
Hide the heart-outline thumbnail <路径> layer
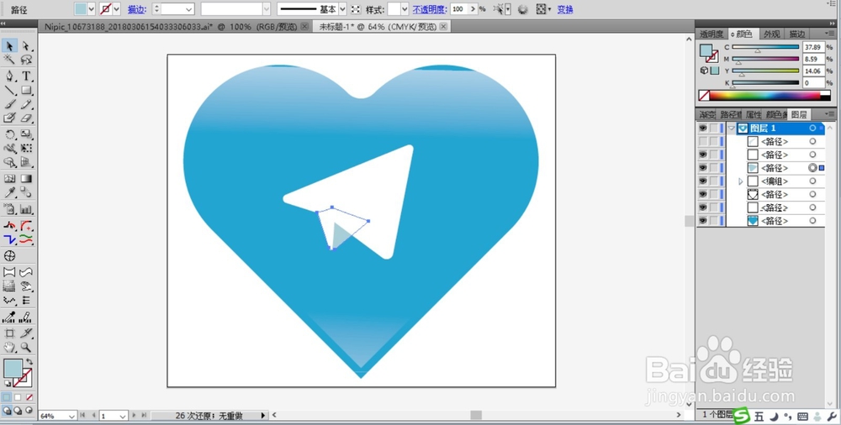click(x=702, y=195)
